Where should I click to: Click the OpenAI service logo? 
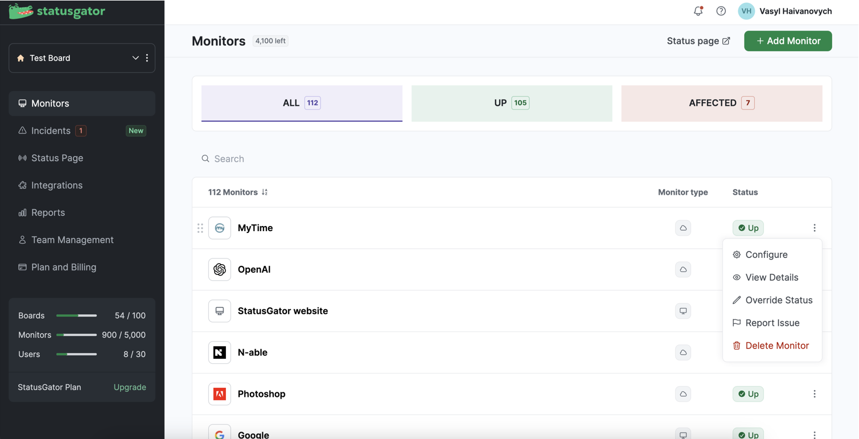point(220,269)
